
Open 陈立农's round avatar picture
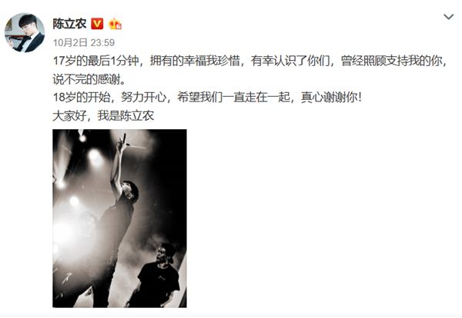point(25,32)
